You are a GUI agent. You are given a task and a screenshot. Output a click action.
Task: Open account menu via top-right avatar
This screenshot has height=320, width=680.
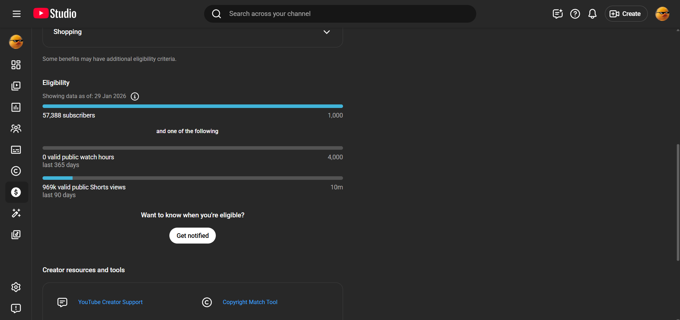662,14
